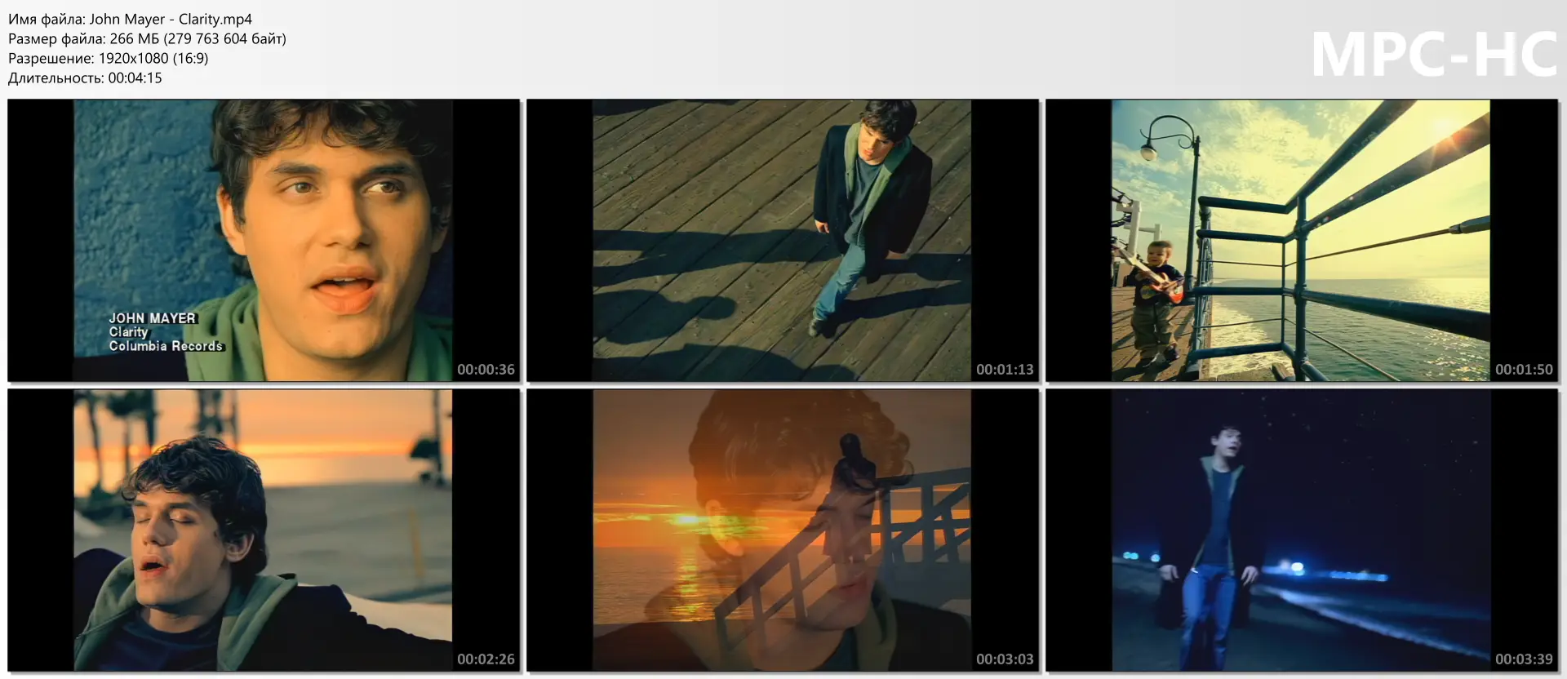Click the 'JOHN MAYER' caption in the first frame
This screenshot has width=1567, height=679.
click(153, 318)
